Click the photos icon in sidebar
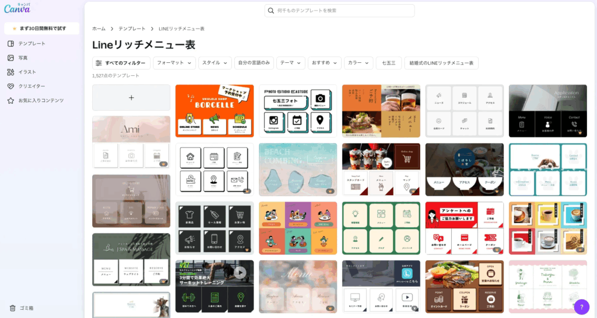Screen dimensions: 597x318 pyautogui.click(x=10, y=58)
